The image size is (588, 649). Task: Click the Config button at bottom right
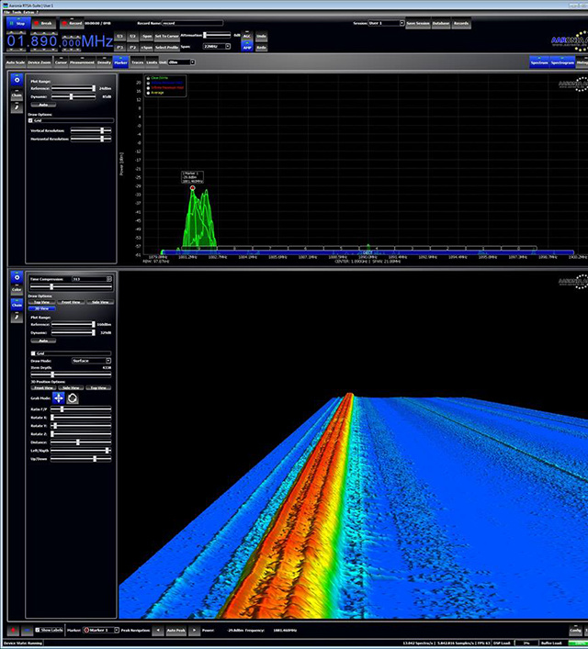575,630
